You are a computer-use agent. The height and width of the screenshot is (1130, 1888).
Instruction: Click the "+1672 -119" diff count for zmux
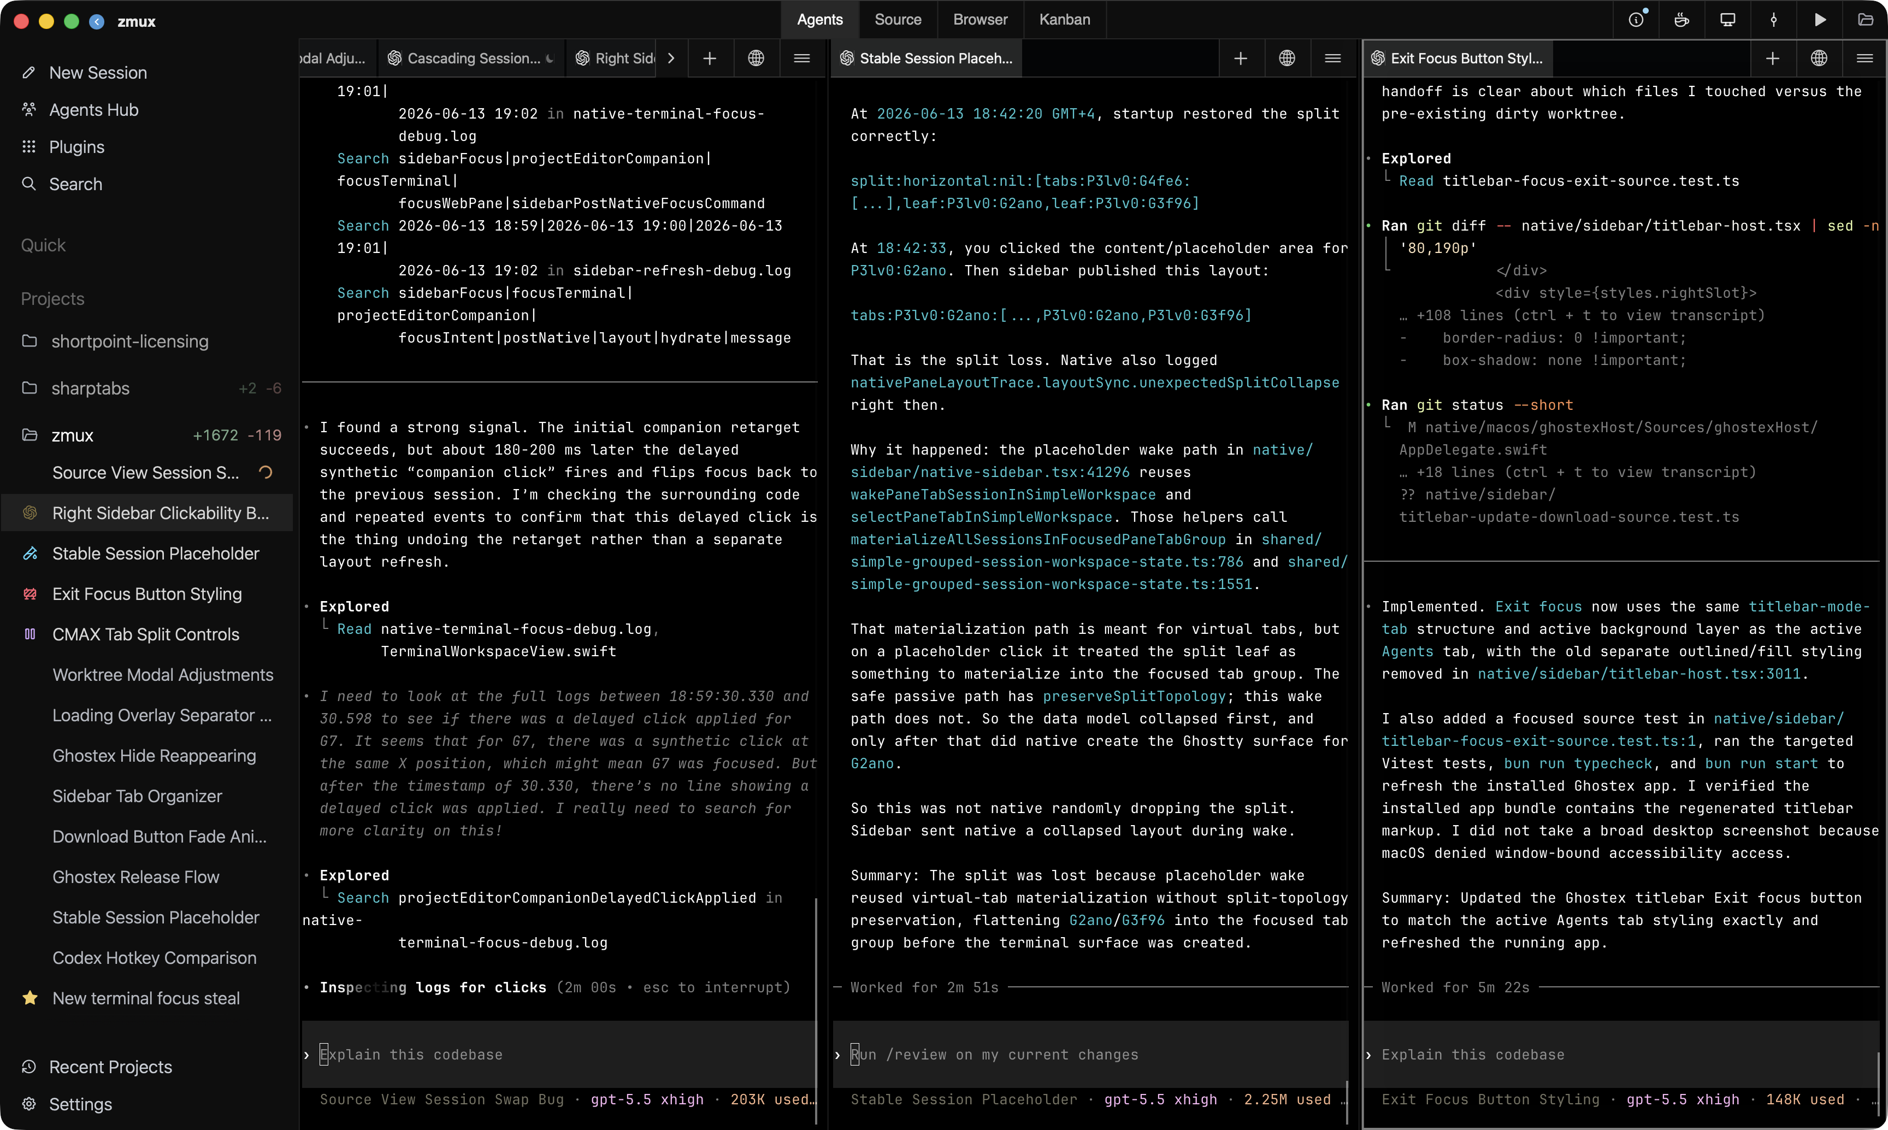point(237,435)
